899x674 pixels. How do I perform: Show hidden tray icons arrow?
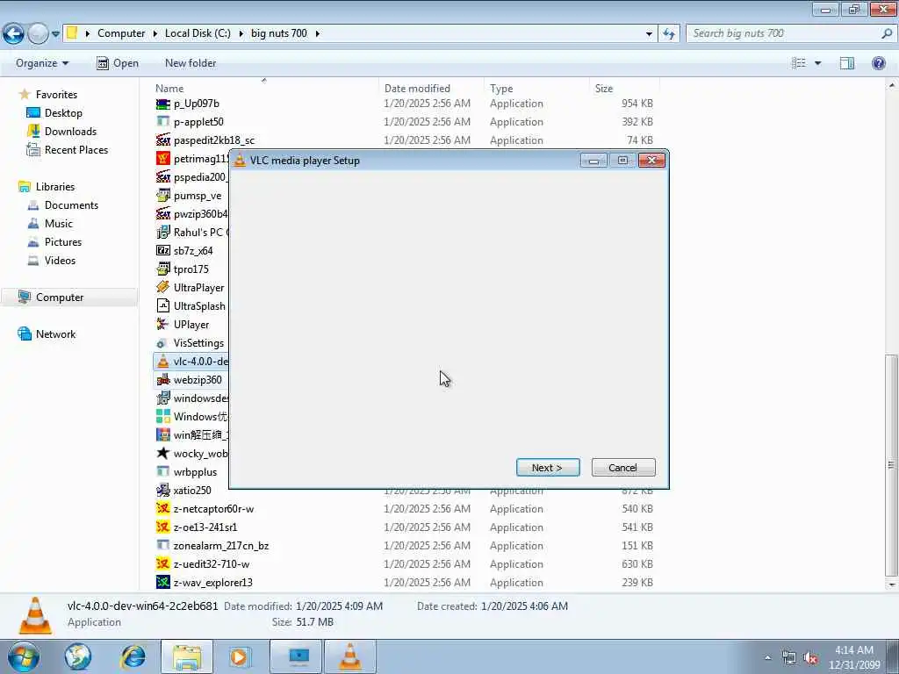[x=767, y=657]
